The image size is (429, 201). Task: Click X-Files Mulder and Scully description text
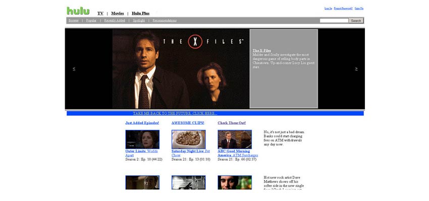coord(284,61)
